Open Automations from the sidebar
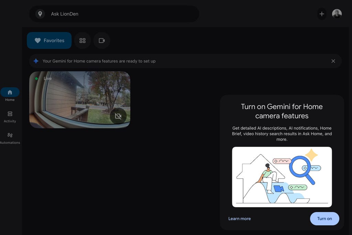The image size is (352, 235). click(10, 138)
